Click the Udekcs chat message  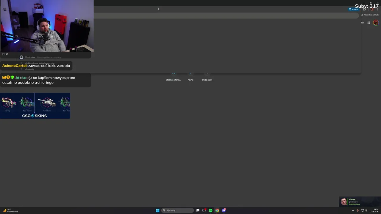(46, 80)
